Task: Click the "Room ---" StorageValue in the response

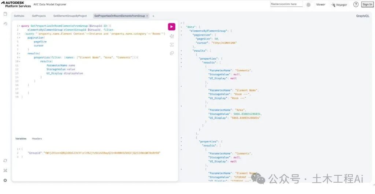Action: click(x=242, y=94)
